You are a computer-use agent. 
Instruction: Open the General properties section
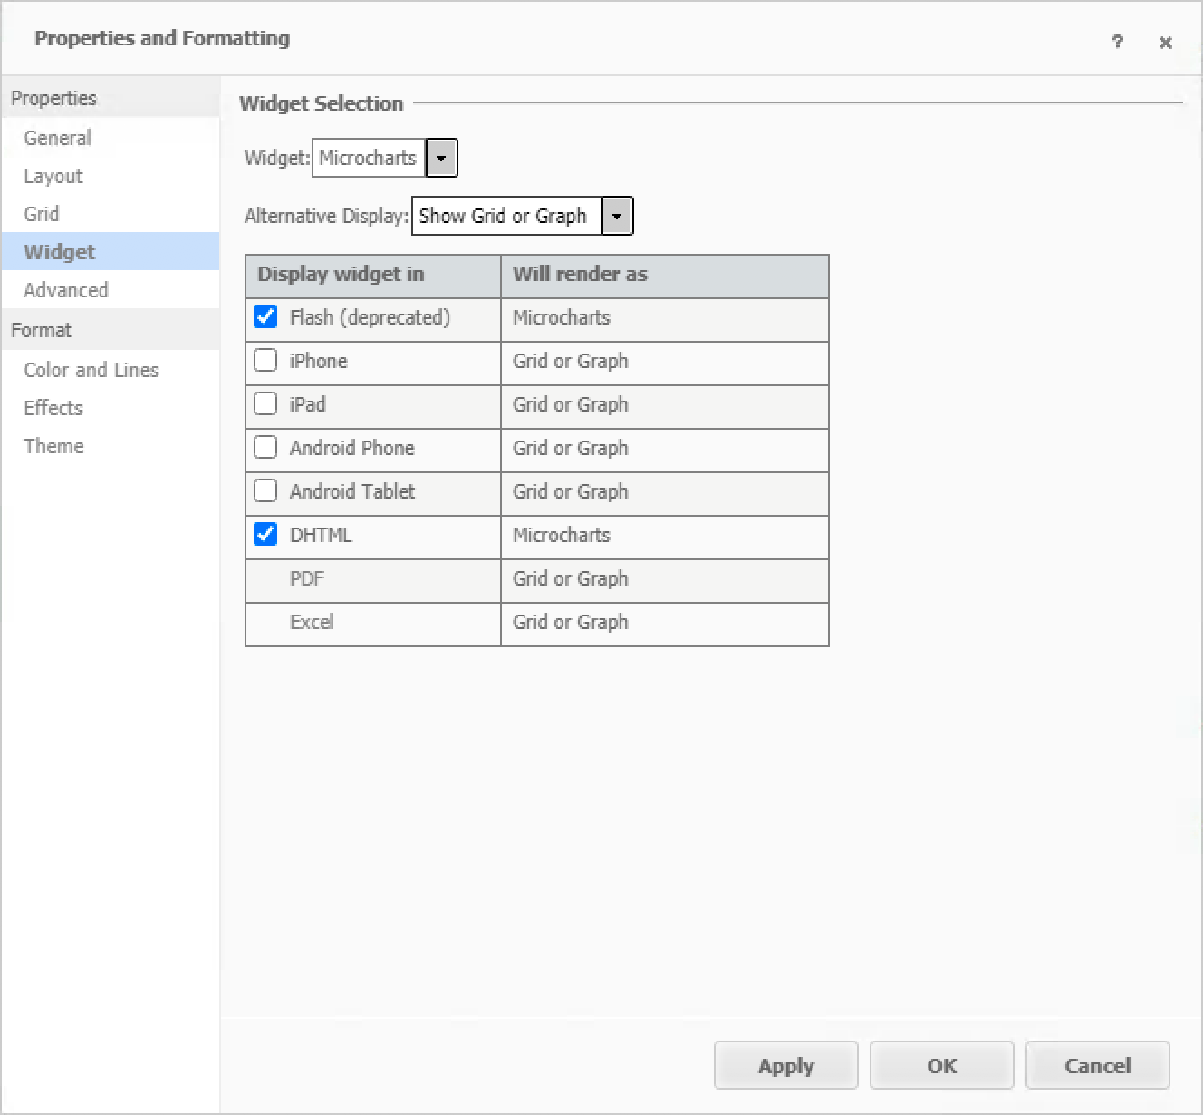pyautogui.click(x=57, y=138)
